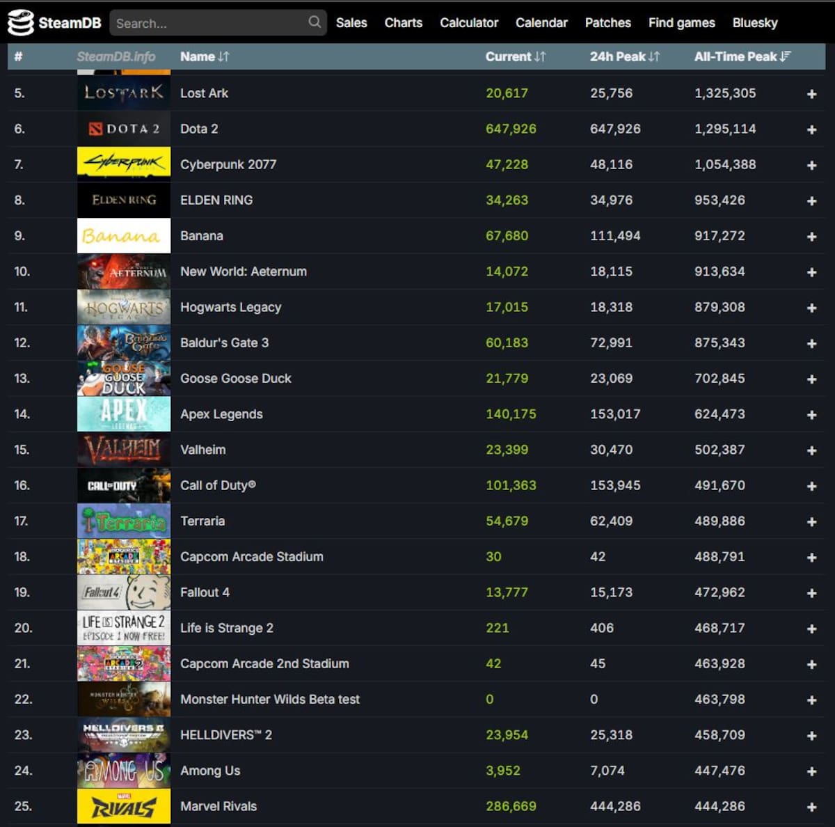Open the Bluesky link
The height and width of the screenshot is (827, 835).
pos(755,22)
